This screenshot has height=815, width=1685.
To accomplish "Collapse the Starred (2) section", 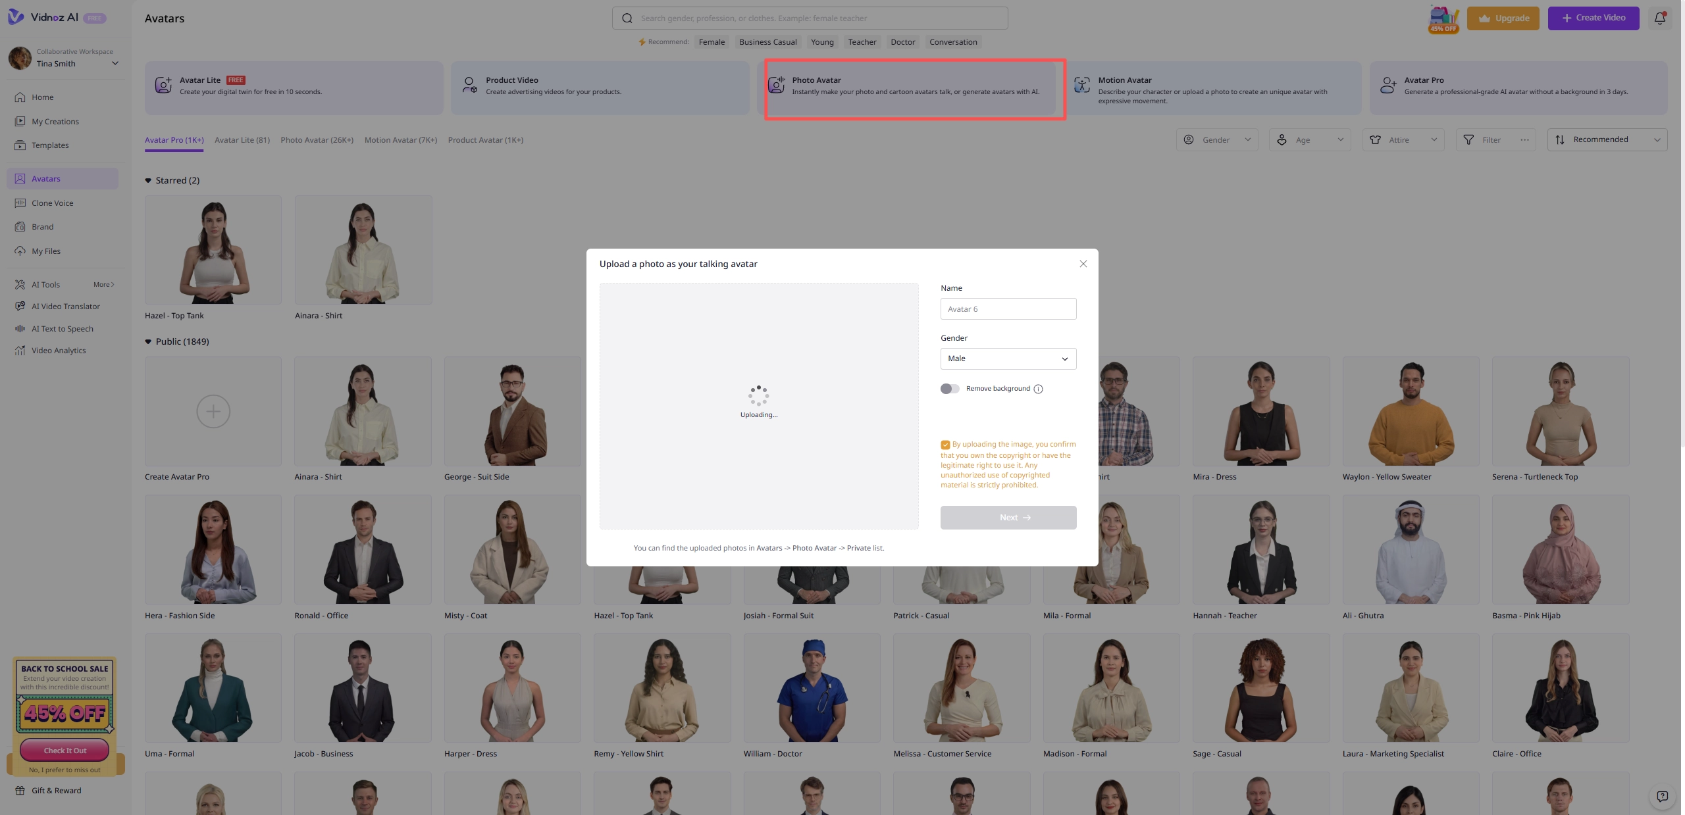I will (x=148, y=180).
